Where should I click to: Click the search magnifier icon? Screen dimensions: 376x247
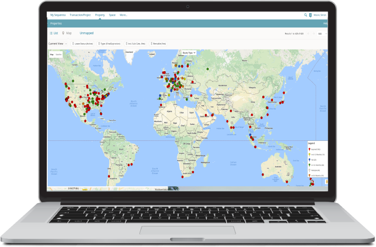(305, 15)
